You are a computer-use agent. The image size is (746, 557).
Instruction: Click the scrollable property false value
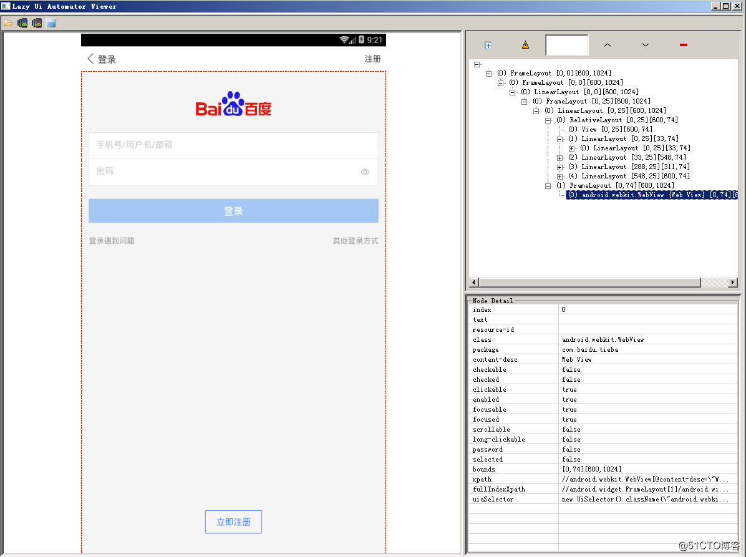click(x=571, y=430)
